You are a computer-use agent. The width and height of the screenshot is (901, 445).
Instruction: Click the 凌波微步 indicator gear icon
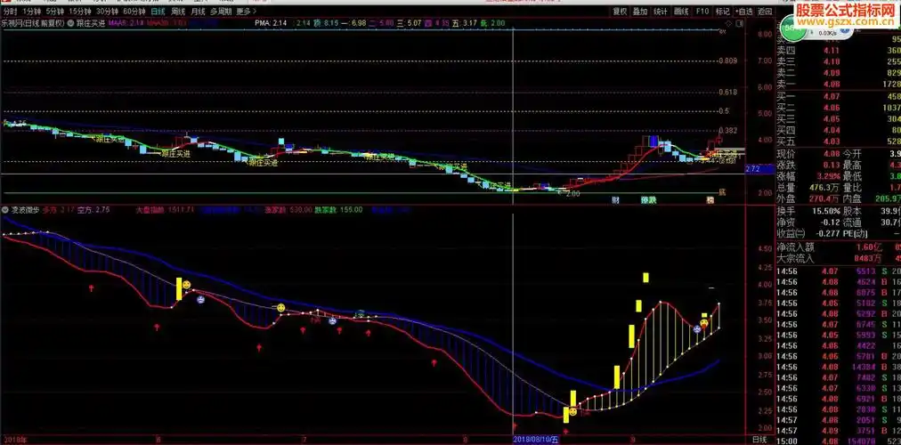click(4, 210)
